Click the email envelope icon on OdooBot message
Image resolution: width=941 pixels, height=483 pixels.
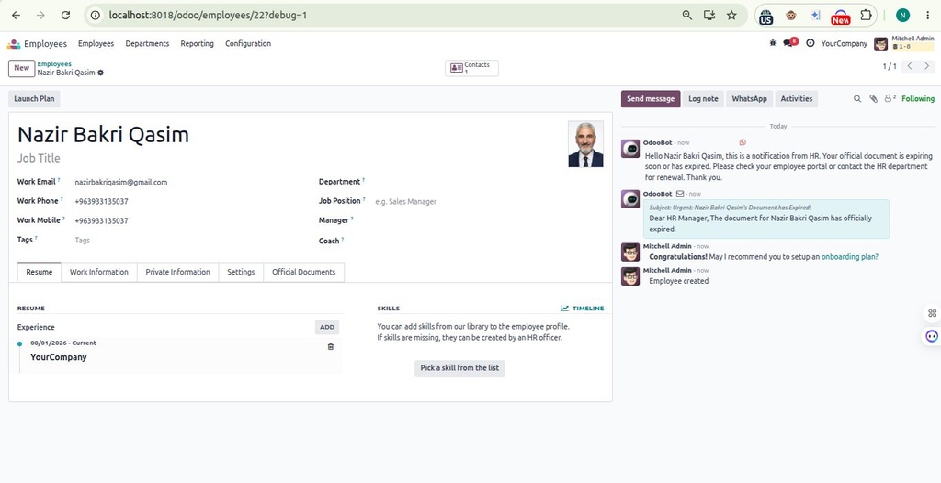click(680, 194)
